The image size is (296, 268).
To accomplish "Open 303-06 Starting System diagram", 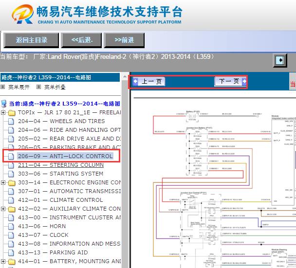I will coord(60,174).
